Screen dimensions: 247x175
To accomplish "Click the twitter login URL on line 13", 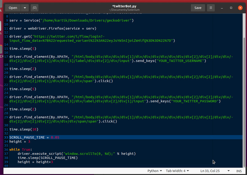I will tap(92, 38).
